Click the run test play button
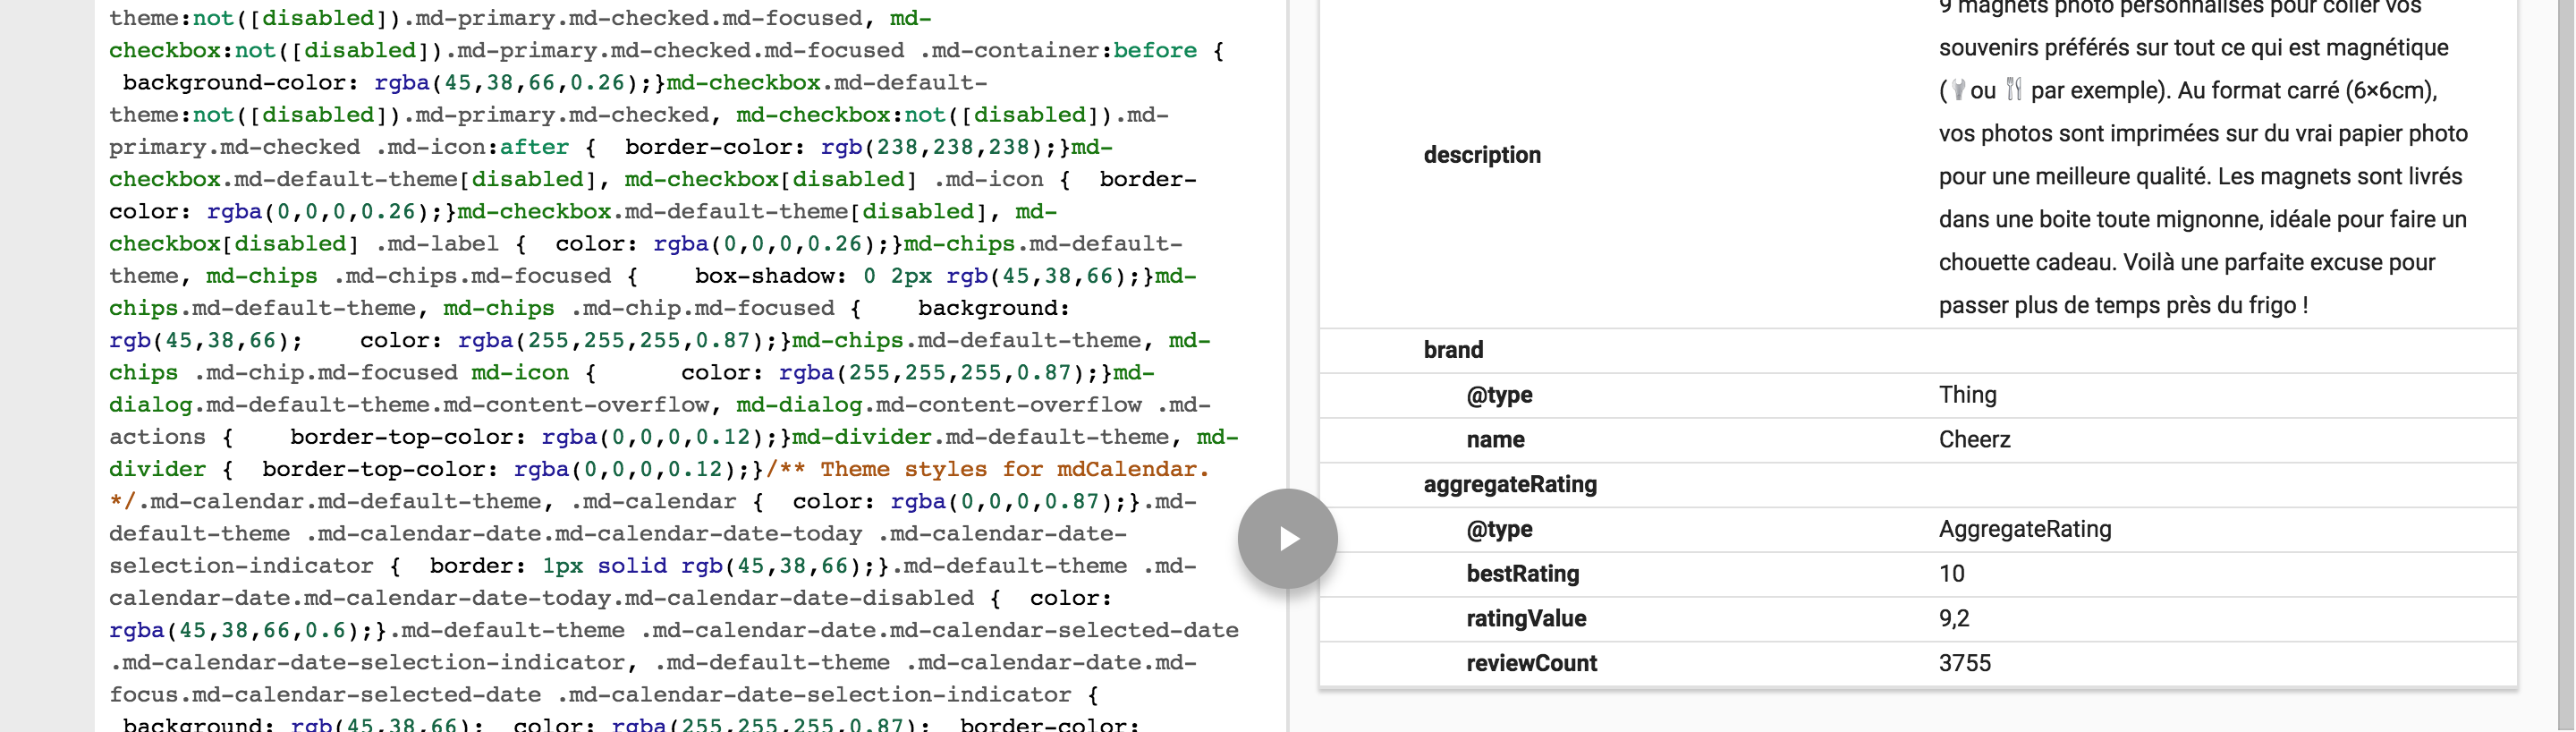 [1287, 539]
